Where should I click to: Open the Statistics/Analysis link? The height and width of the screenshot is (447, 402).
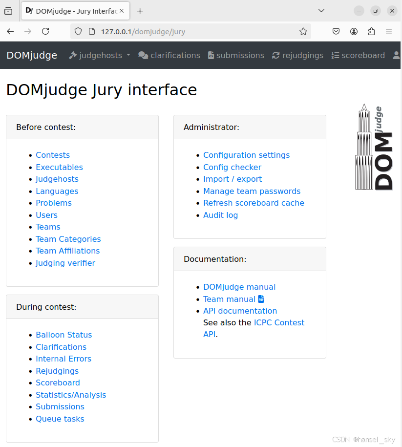click(71, 395)
